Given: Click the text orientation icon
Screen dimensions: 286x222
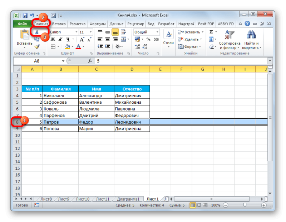Looking at the screenshot, I should [x=118, y=46].
